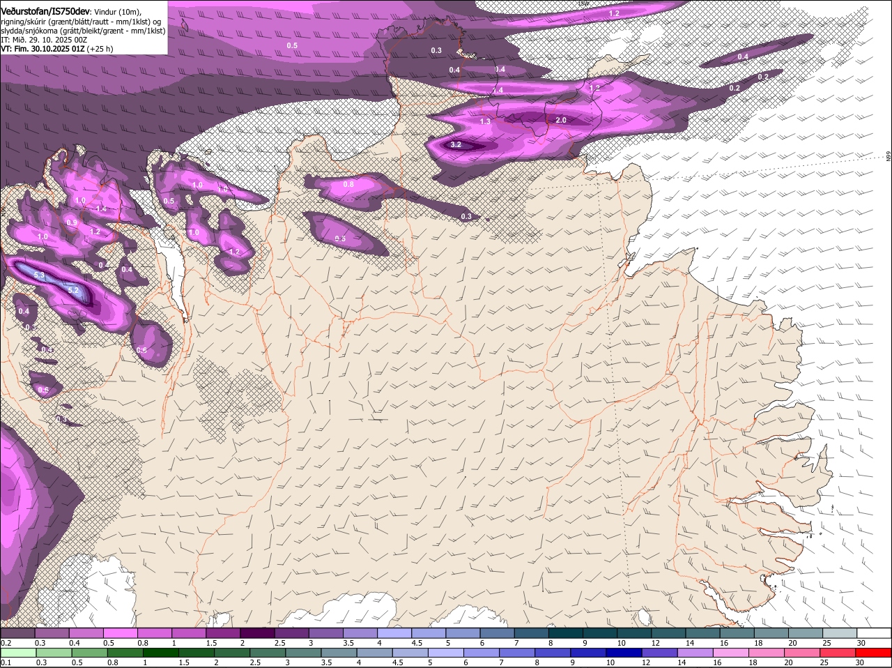892x668 pixels.
Task: Click the pale green bottom-row swatch between 0.1 and 0.3
Action: [18, 653]
